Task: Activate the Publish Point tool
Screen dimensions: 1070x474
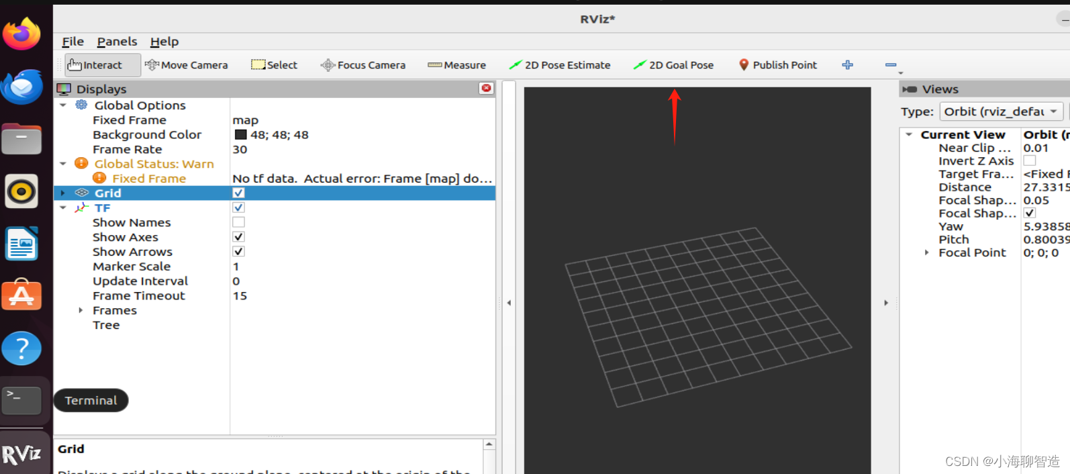Action: point(778,65)
